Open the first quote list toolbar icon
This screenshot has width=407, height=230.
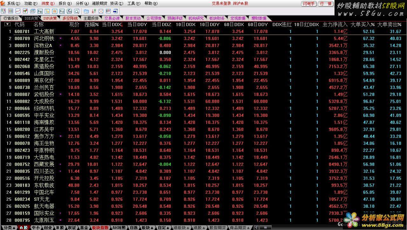[x=3, y=11]
